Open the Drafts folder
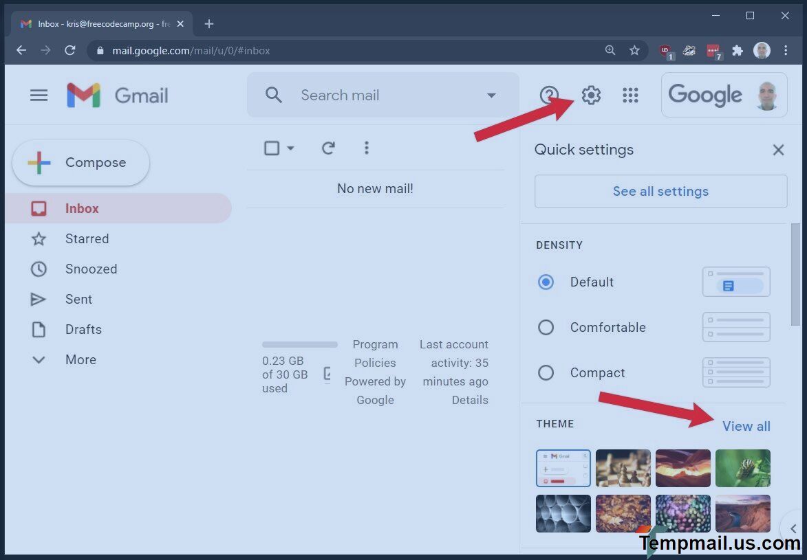 [83, 329]
